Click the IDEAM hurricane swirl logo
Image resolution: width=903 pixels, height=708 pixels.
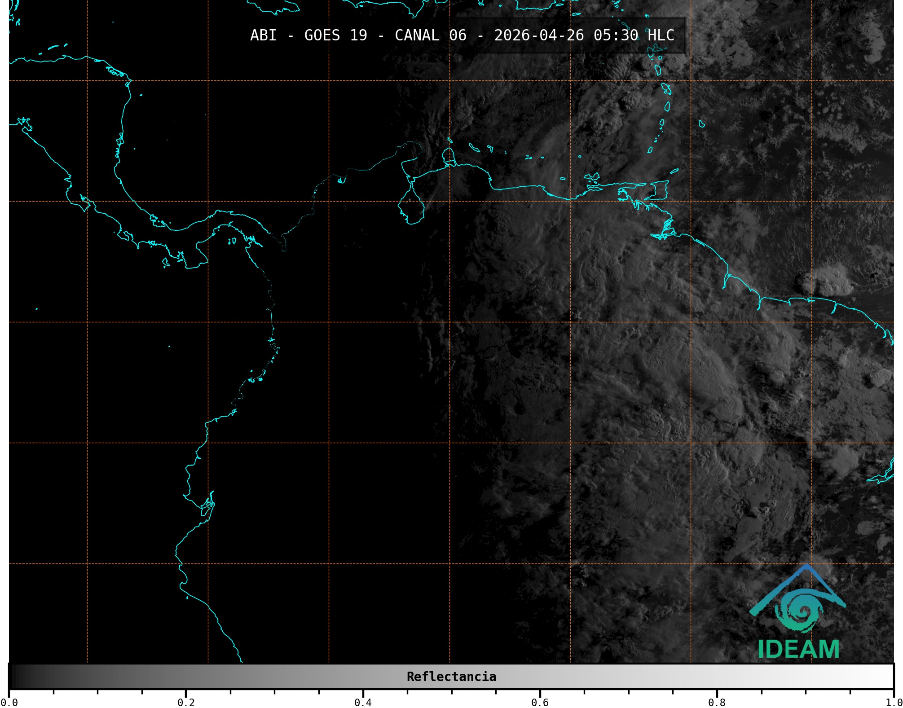coord(802,611)
